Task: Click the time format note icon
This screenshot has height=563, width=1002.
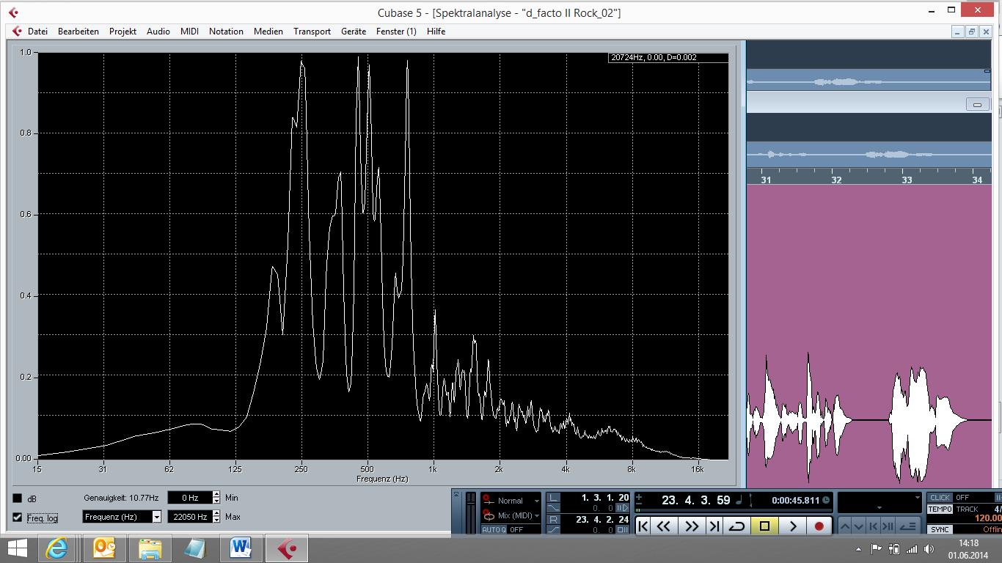Action: point(739,500)
